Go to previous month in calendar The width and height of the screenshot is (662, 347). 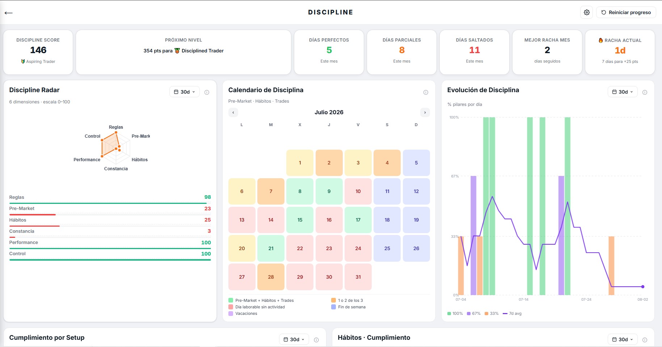(233, 112)
